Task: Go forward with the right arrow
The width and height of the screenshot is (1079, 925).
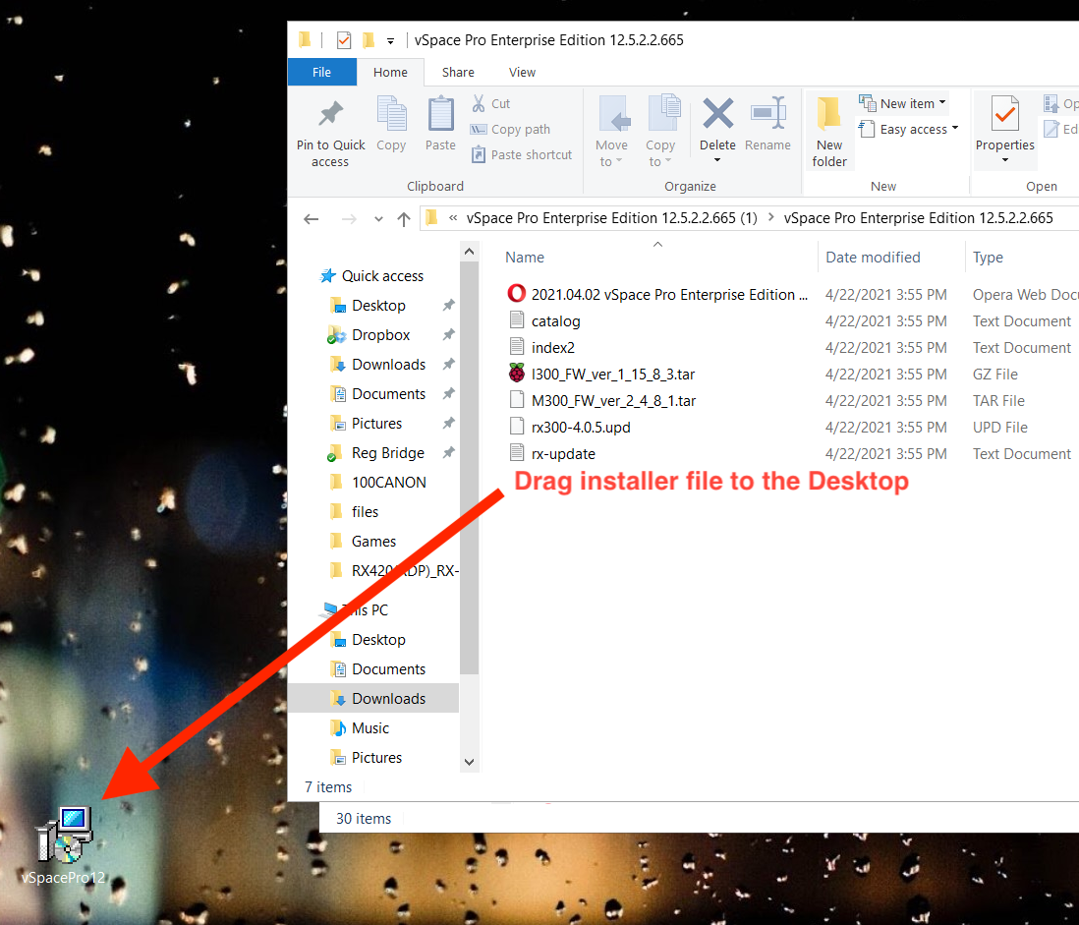Action: pyautogui.click(x=349, y=219)
